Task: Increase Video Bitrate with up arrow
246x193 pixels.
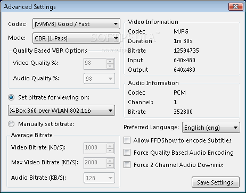Action: (x=110, y=146)
